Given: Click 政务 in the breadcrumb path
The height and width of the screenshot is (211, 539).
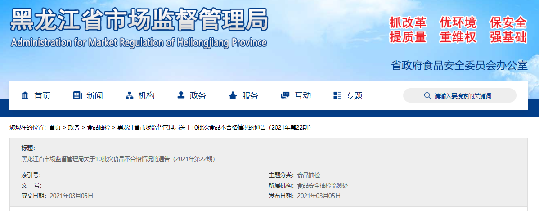Looking at the screenshot, I should tap(74, 128).
